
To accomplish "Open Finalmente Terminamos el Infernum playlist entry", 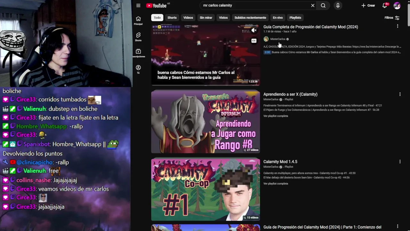I will (323, 106).
